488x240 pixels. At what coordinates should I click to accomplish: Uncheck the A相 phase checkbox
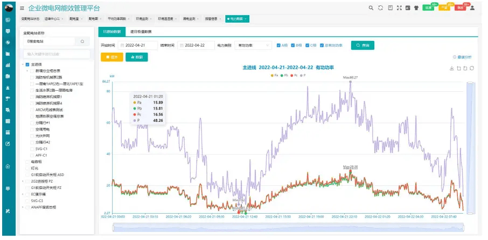[278, 46]
